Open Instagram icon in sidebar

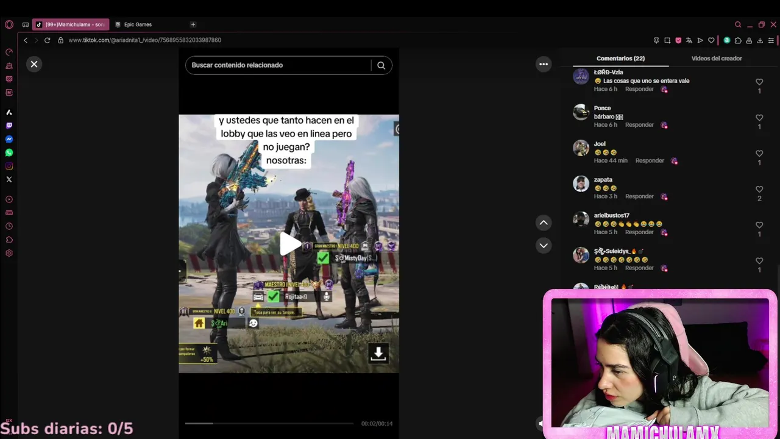click(9, 166)
